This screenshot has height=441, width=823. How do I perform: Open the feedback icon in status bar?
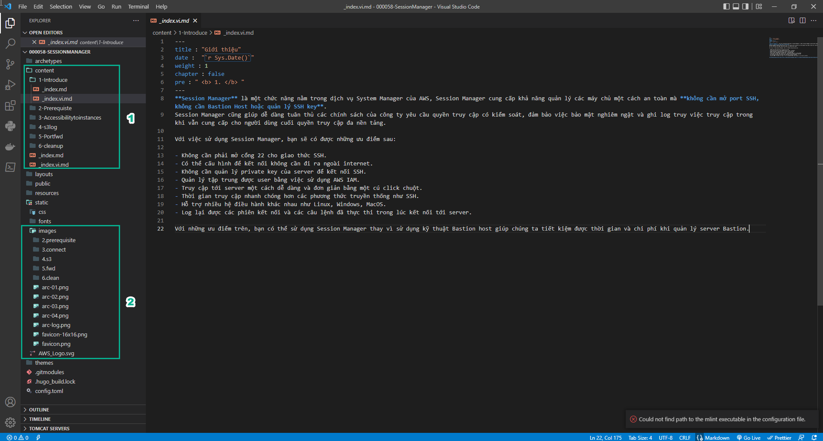click(x=801, y=438)
